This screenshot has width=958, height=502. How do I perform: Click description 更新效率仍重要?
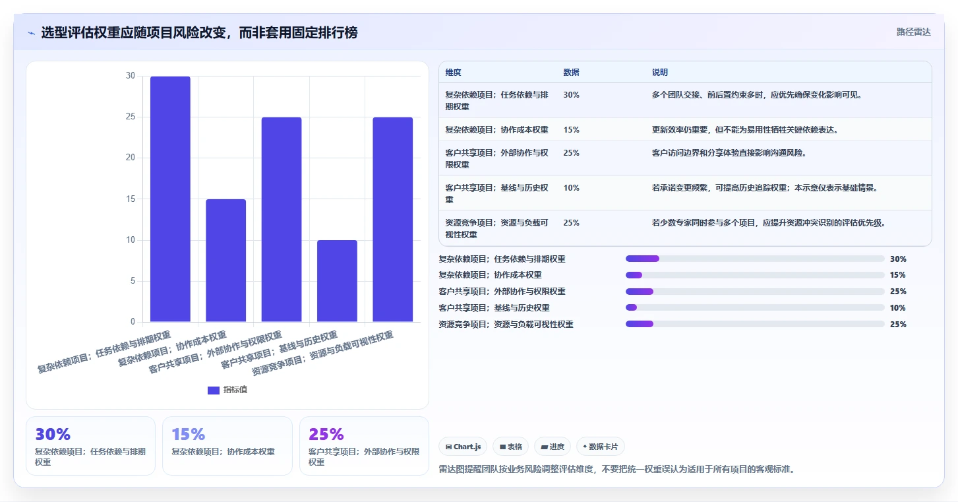[745, 130]
